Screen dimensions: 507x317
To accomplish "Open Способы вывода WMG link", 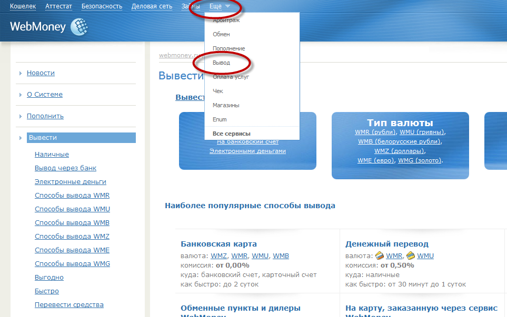I will (73, 264).
